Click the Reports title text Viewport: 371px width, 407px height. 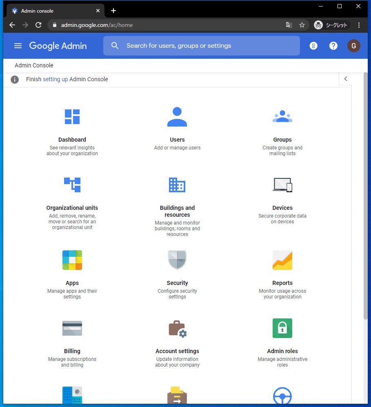pos(282,283)
